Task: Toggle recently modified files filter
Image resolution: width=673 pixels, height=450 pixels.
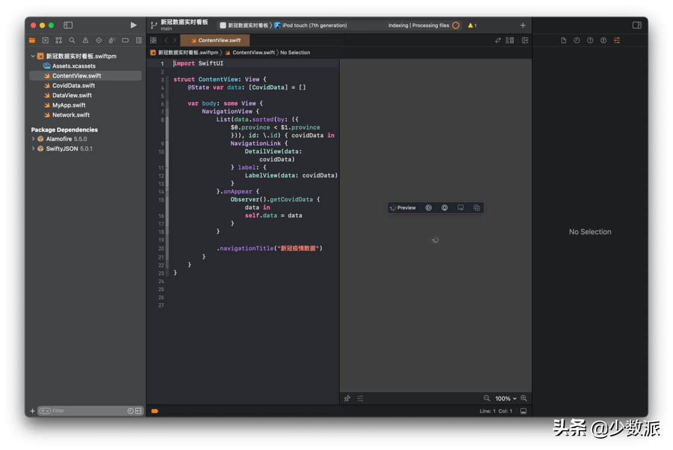Action: click(x=130, y=411)
